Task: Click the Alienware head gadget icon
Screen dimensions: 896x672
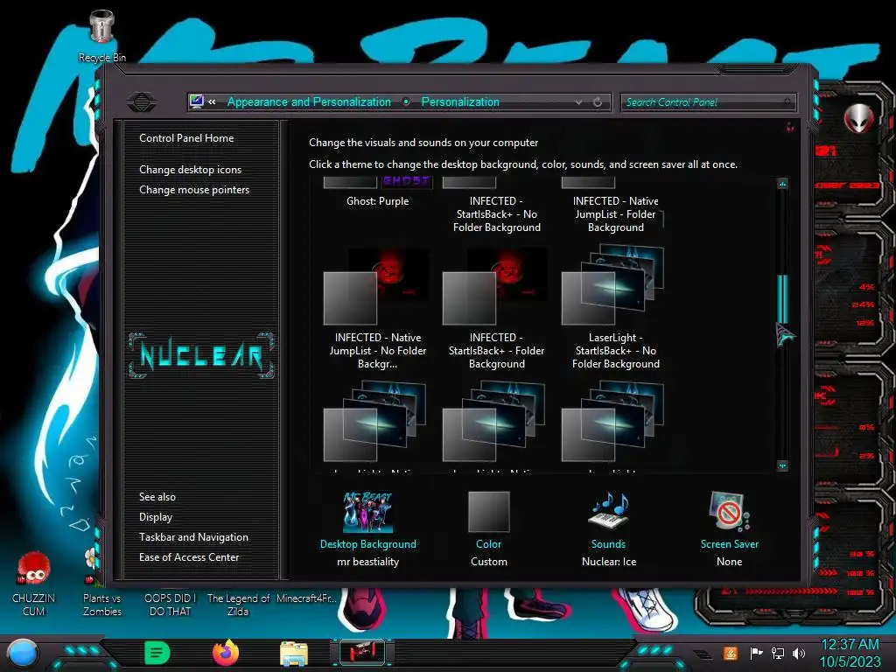Action: click(x=858, y=119)
